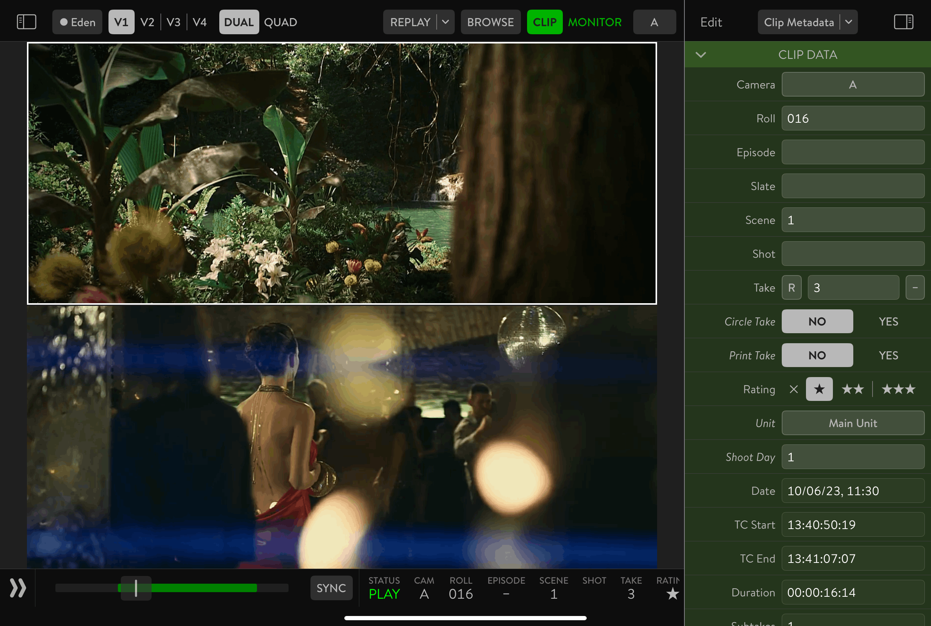This screenshot has width=931, height=626.
Task: Collapse the CLIP DATA section
Action: click(x=701, y=55)
